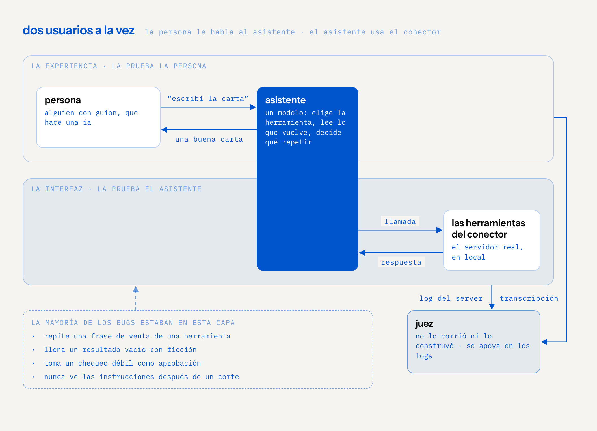Select bullet 'toma un chequeo débil como aprobación'
597x431 pixels.
[x=122, y=363]
